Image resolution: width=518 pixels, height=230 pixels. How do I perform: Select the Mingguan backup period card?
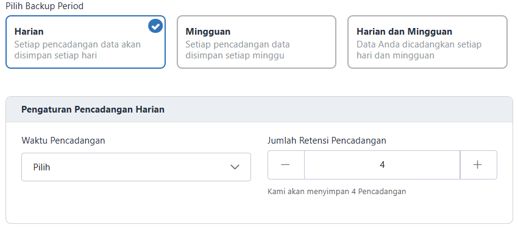tap(257, 42)
